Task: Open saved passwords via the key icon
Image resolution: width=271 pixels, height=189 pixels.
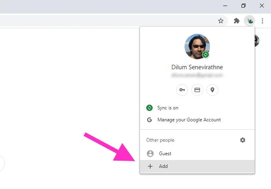Action: [182, 90]
